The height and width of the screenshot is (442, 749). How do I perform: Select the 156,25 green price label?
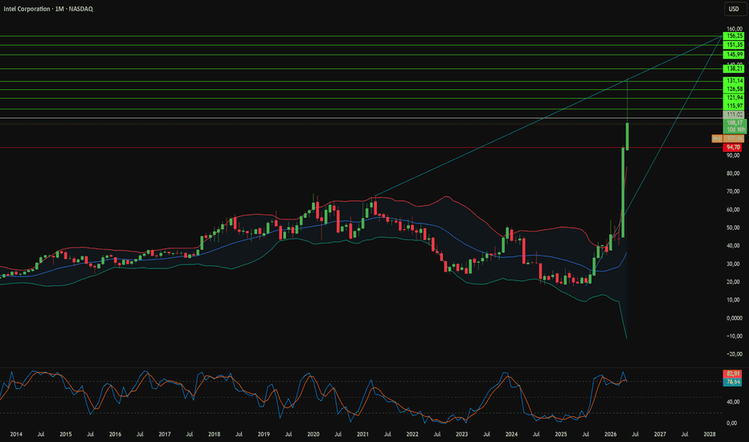point(735,36)
